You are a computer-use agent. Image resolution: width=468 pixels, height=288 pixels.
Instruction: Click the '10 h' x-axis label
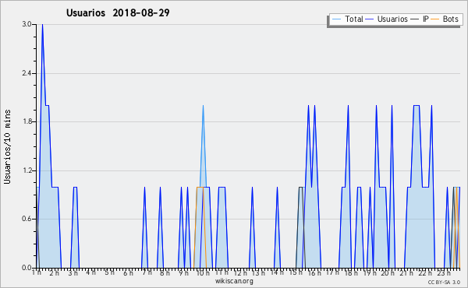[204, 272]
